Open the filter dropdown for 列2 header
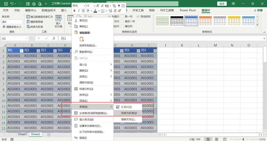This screenshot has height=141, width=267. click(x=38, y=51)
